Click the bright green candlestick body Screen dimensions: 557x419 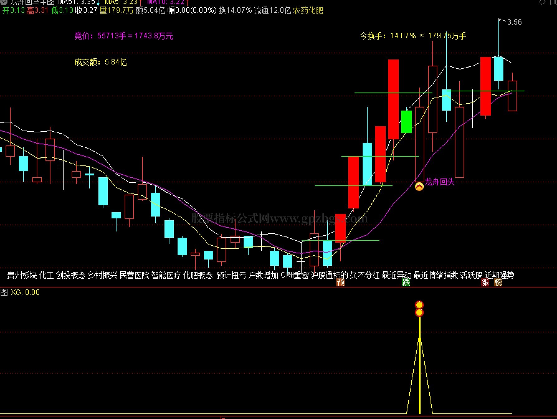pyautogui.click(x=406, y=122)
